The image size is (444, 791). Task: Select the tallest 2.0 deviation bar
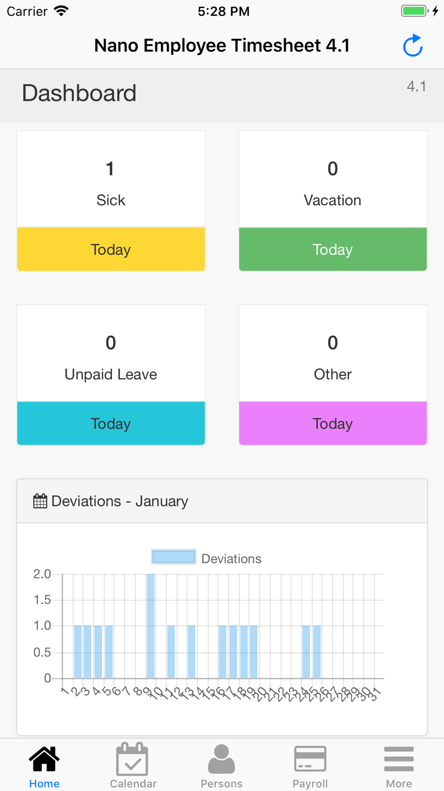pos(151,626)
